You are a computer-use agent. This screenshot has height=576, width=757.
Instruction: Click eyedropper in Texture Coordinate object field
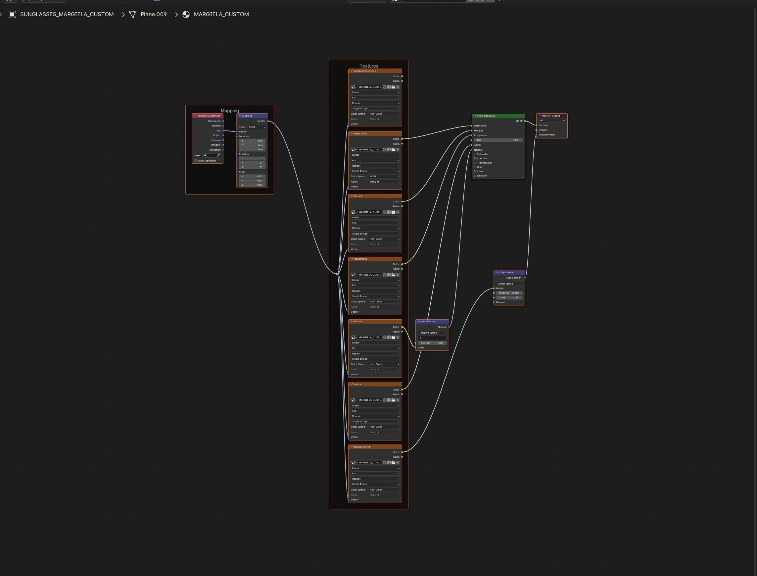218,156
